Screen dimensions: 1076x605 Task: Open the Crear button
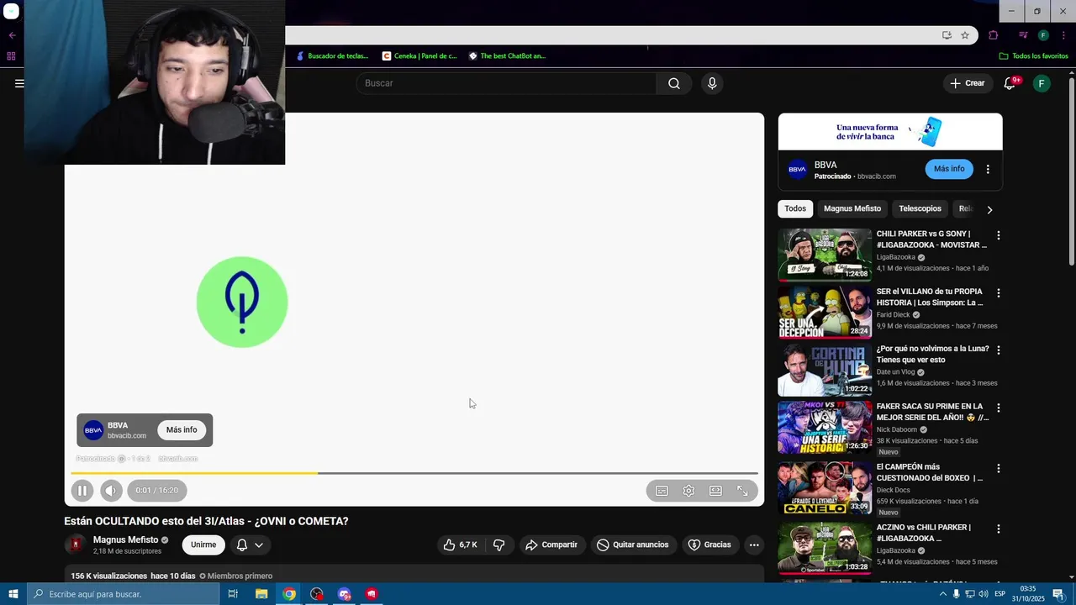[967, 83]
